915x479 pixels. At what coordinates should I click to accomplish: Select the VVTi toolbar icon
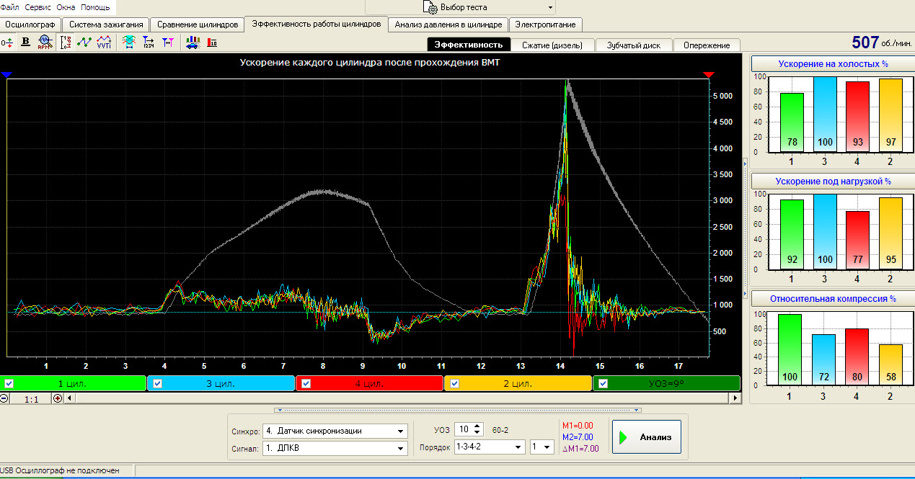click(x=104, y=42)
